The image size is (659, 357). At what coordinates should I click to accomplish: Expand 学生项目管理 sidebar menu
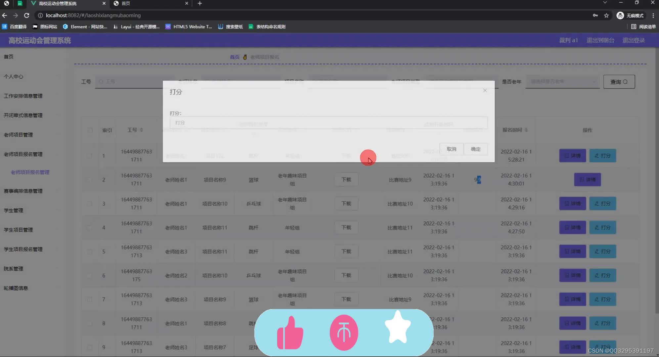click(x=18, y=230)
